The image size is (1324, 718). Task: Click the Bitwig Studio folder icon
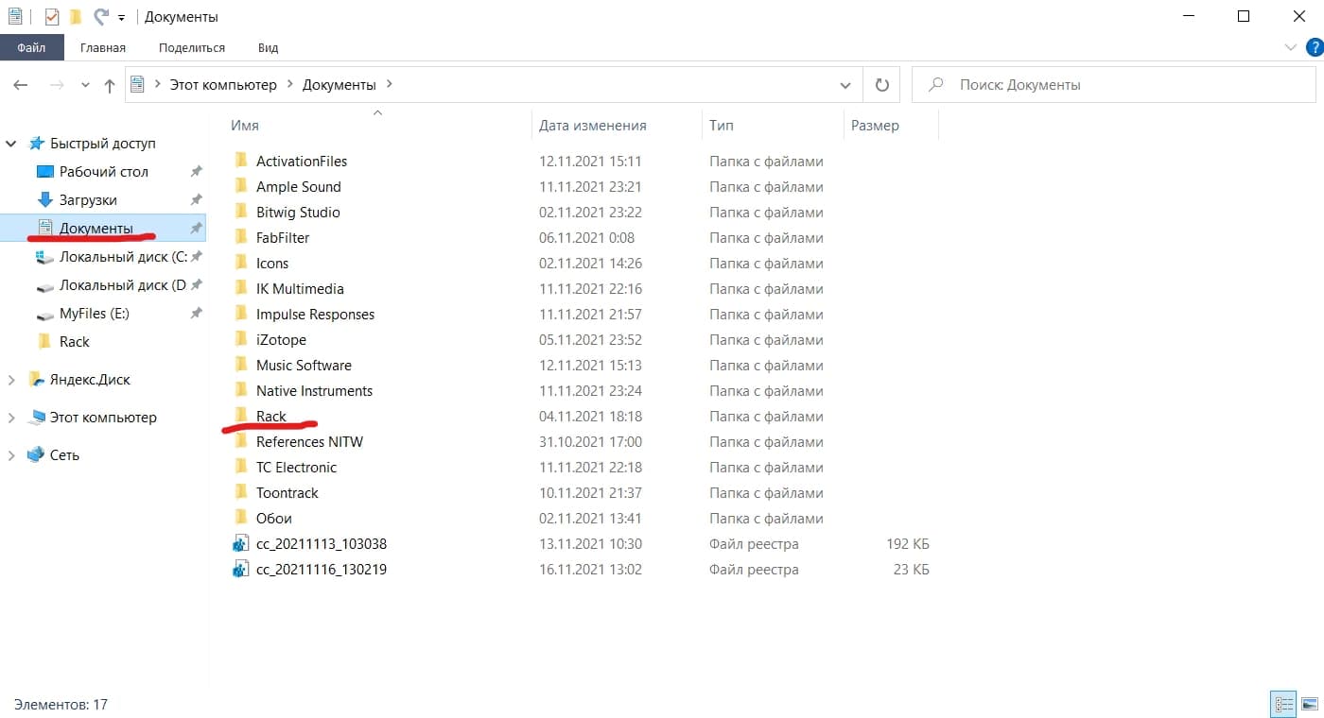pos(241,213)
